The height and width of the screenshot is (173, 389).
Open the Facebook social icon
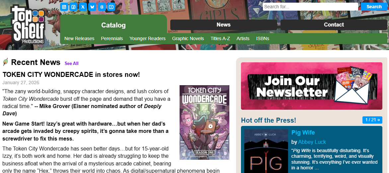pyautogui.click(x=73, y=7)
